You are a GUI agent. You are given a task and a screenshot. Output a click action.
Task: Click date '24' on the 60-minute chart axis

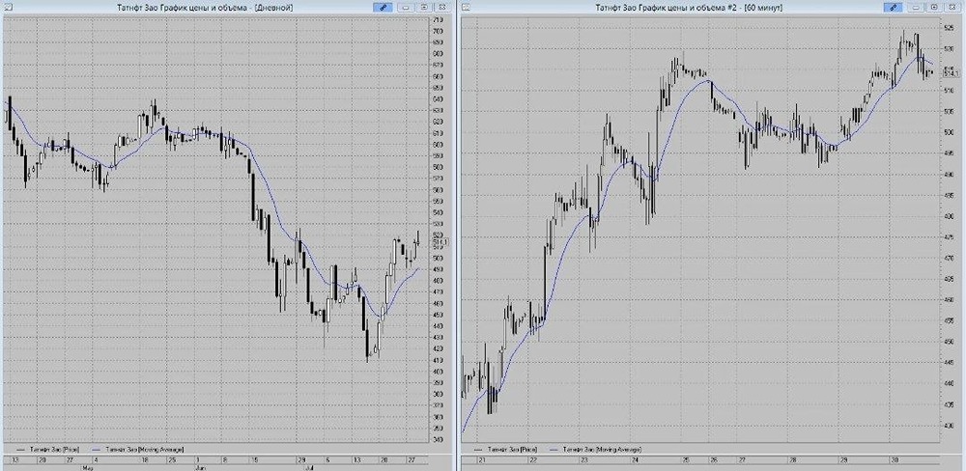636,460
